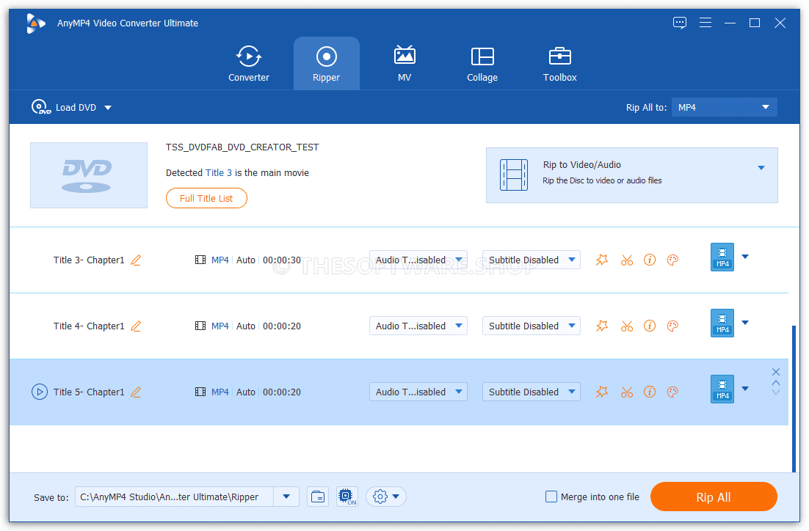The height and width of the screenshot is (531, 809).
Task: Move Title 5 down in the list
Action: [775, 392]
